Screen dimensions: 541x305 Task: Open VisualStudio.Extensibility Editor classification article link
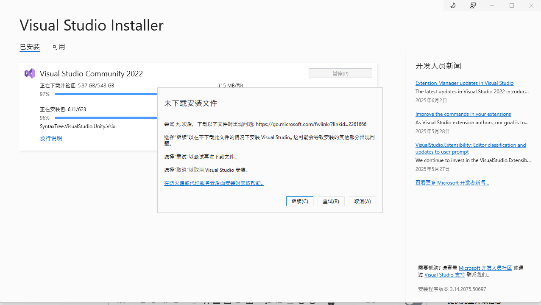471,148
